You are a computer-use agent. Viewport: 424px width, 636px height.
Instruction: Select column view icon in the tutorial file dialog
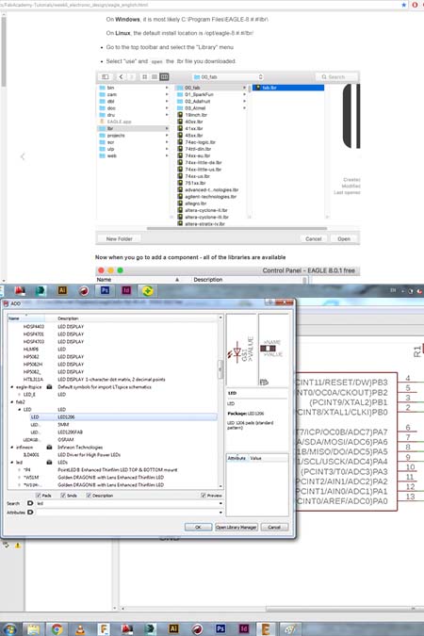point(164,76)
